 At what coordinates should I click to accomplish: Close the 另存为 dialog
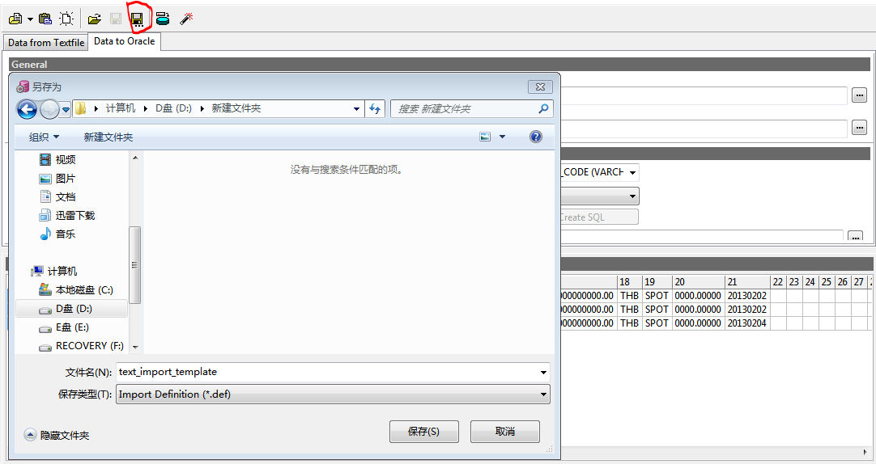click(x=540, y=87)
